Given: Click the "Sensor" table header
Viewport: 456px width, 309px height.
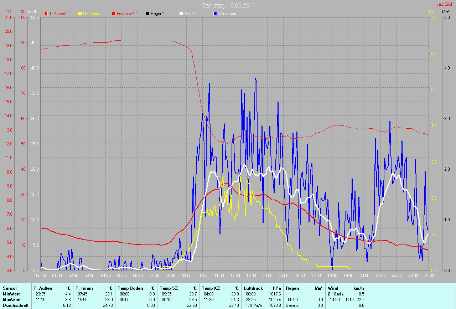Looking at the screenshot, I should tap(10, 288).
